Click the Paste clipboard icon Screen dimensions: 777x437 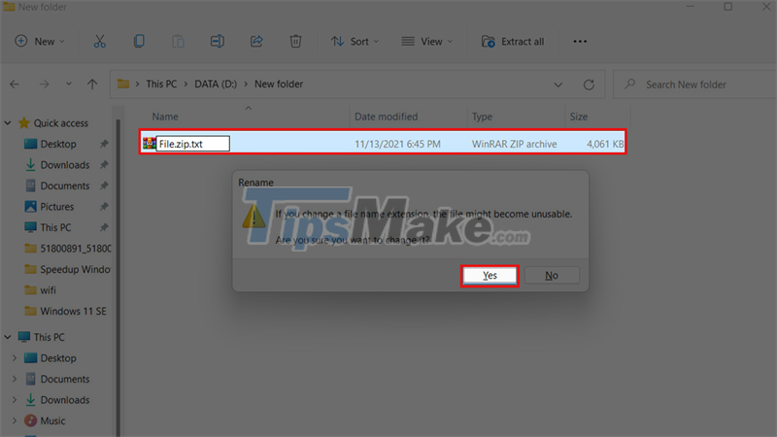coord(178,42)
